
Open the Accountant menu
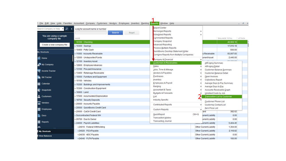pyautogui.click(x=79, y=23)
